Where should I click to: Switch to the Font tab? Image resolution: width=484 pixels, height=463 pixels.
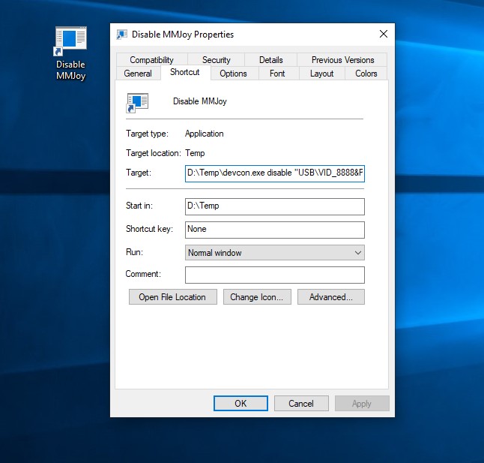(x=277, y=74)
